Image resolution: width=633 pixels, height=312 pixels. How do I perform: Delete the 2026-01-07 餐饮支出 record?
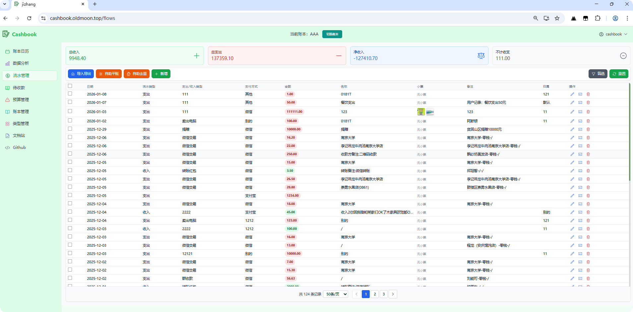588,102
